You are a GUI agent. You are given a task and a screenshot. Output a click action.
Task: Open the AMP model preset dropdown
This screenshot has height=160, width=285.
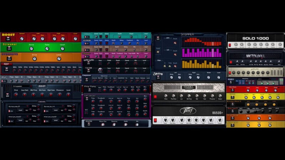tap(22, 86)
